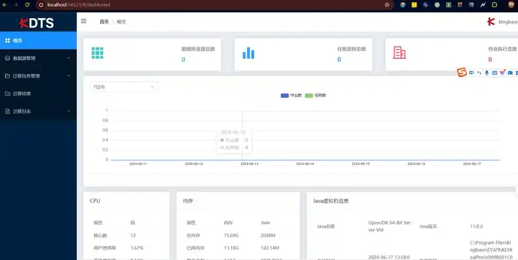Click the chart y-axis label 0.8

point(105,120)
